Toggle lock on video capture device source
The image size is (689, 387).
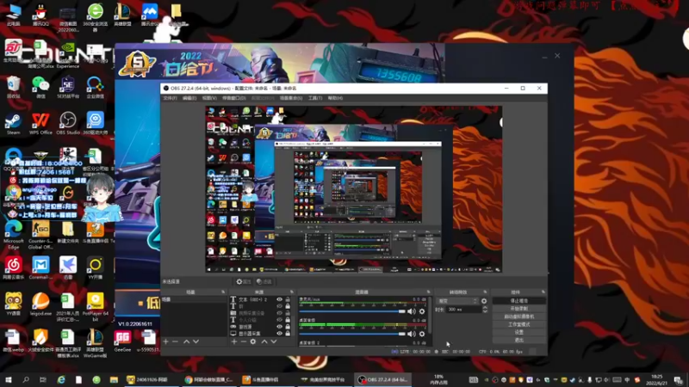[x=288, y=313]
